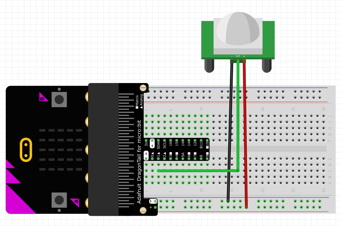Click pin B11 on the DragonTail

pyautogui.click(x=201, y=143)
